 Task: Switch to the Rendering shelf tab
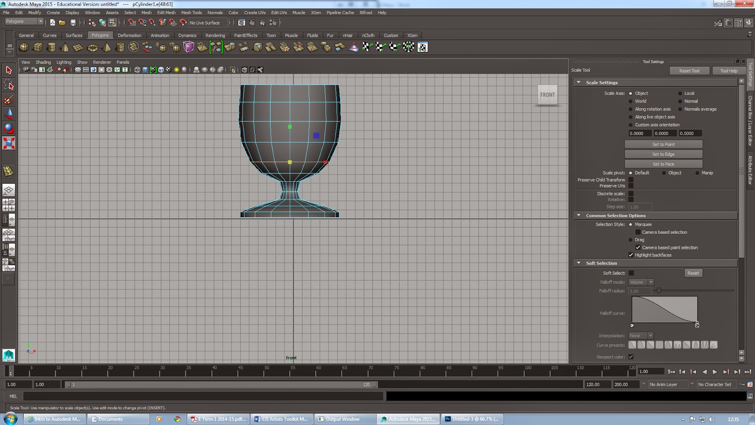(x=215, y=35)
